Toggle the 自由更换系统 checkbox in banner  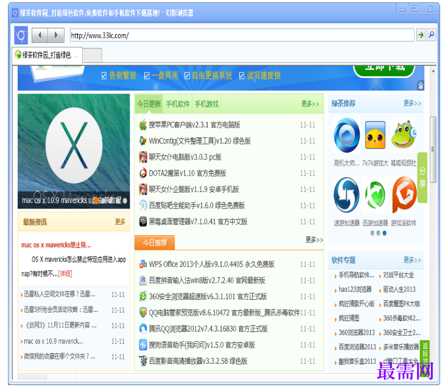pyautogui.click(x=187, y=76)
